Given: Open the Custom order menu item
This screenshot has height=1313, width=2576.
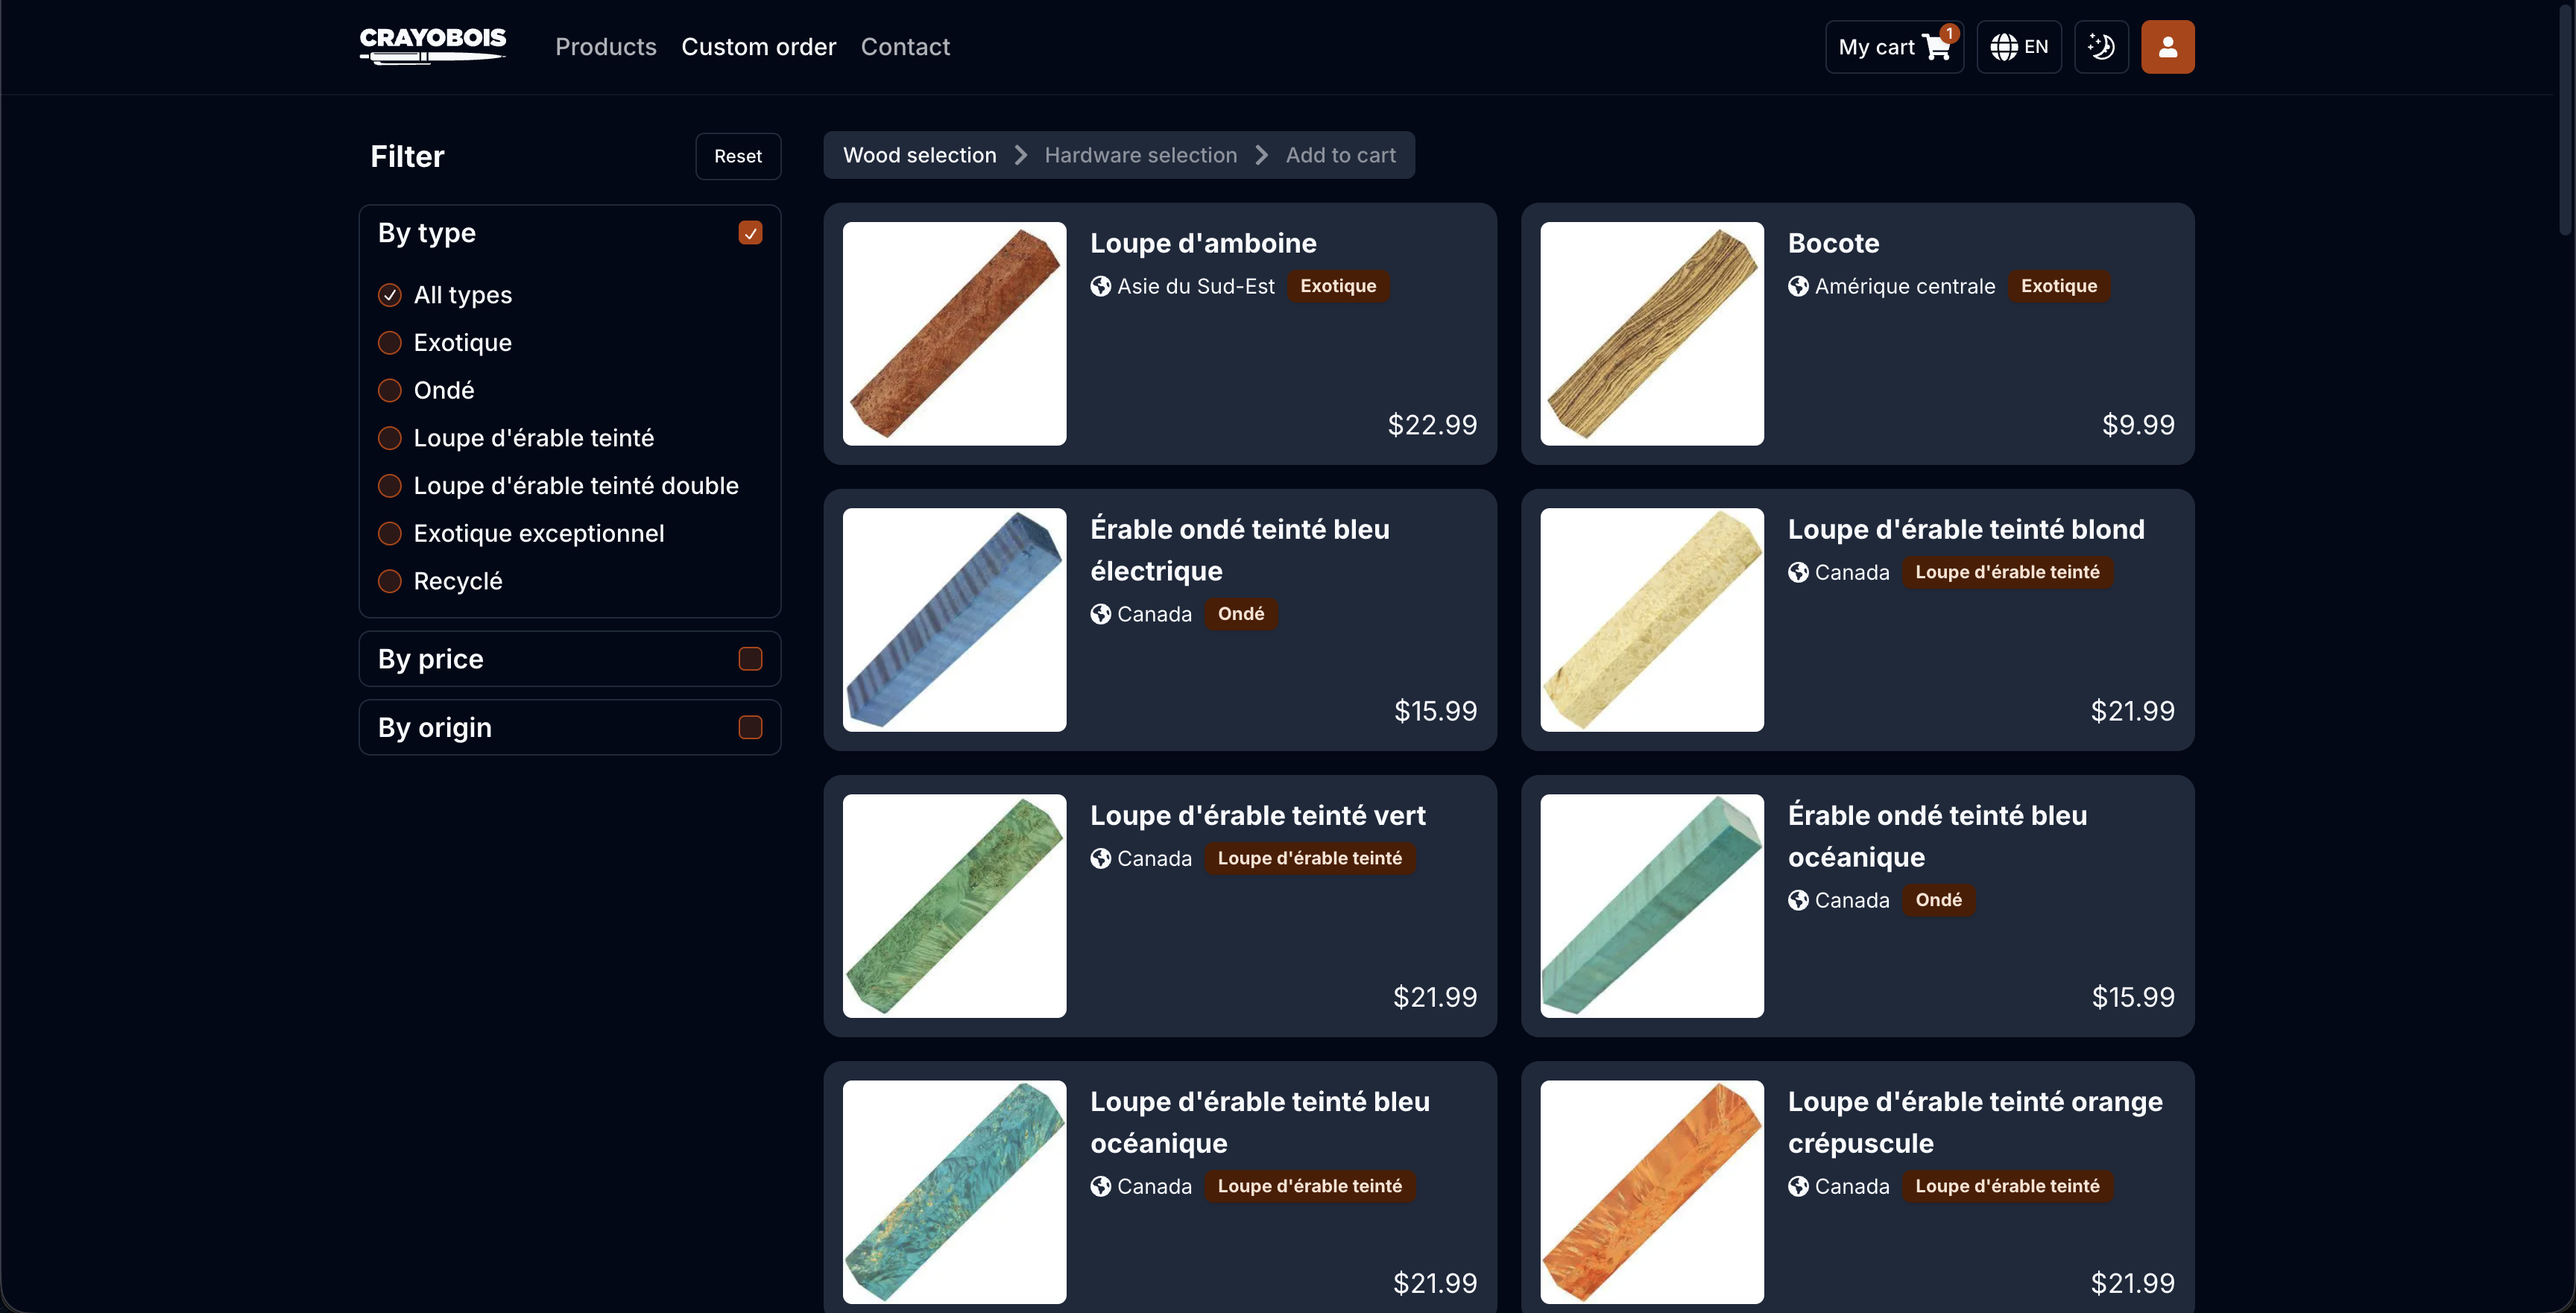Looking at the screenshot, I should coord(758,46).
